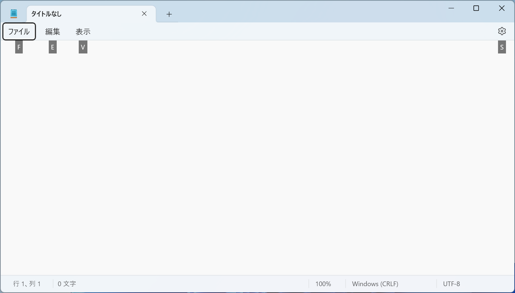The height and width of the screenshot is (293, 515).
Task: Click the Notepad app icon in title bar
Action: (14, 14)
